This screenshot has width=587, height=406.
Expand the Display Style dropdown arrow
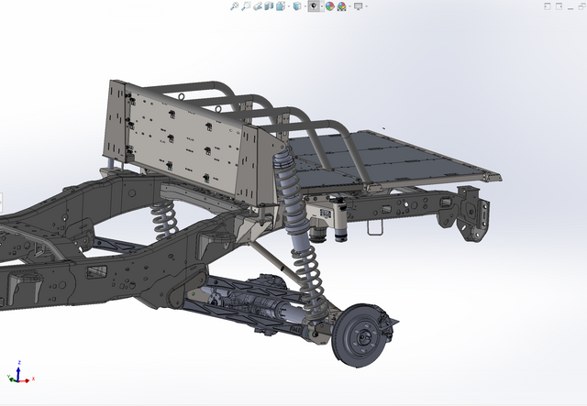click(x=305, y=5)
